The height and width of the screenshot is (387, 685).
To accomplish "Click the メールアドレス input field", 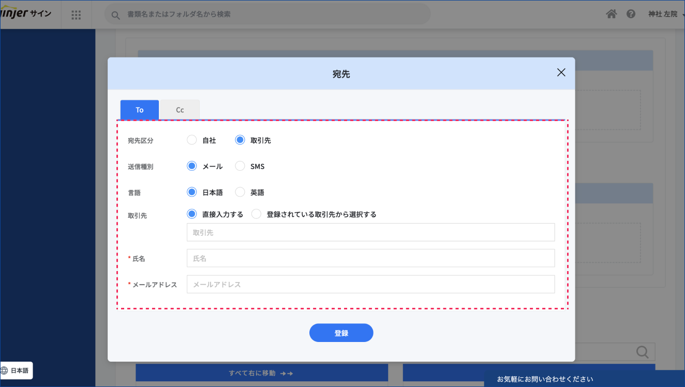I will click(x=370, y=284).
